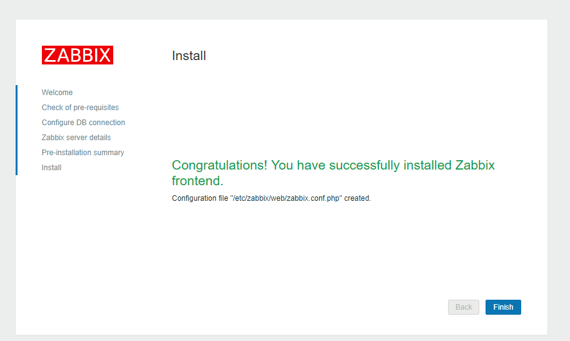Screen dimensions: 570x341
Task: Click the green Congratulations success message
Action: click(333, 173)
